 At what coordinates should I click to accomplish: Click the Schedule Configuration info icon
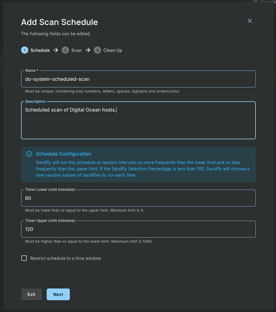coord(29,154)
